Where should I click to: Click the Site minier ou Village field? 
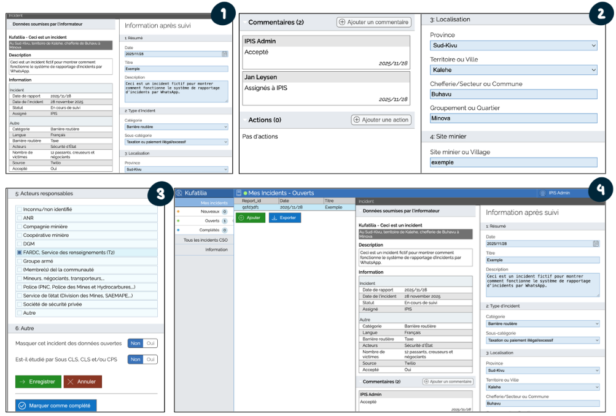pyautogui.click(x=513, y=163)
